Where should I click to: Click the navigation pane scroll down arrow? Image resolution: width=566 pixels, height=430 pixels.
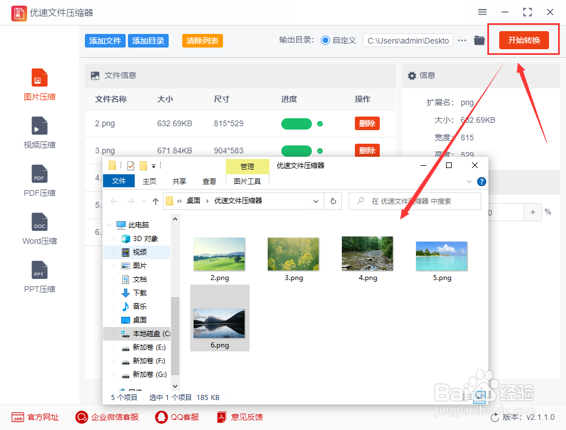(175, 386)
